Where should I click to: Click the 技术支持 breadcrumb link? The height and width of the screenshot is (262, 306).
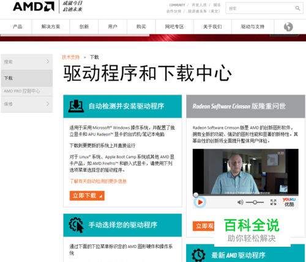coord(71,57)
